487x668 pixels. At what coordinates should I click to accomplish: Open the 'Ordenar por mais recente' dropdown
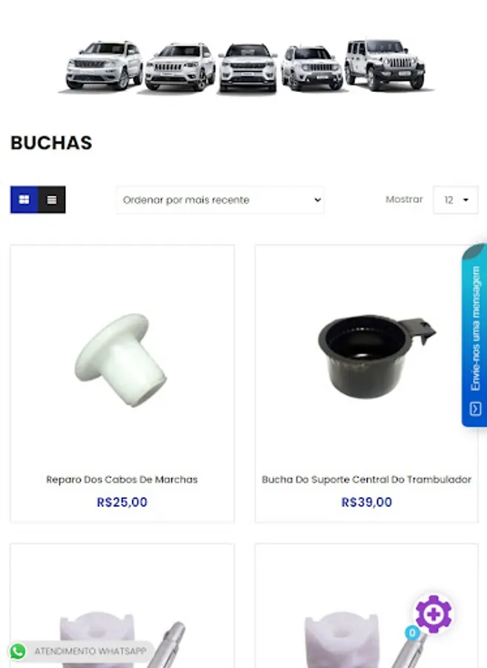tap(220, 200)
